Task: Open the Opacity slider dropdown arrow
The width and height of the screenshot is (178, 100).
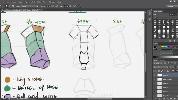Action: tap(53, 6)
